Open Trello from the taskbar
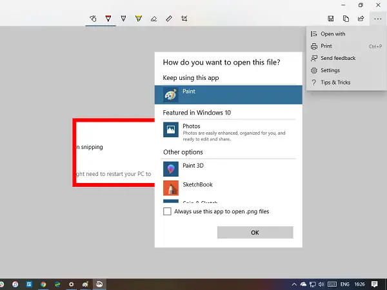 29,284
